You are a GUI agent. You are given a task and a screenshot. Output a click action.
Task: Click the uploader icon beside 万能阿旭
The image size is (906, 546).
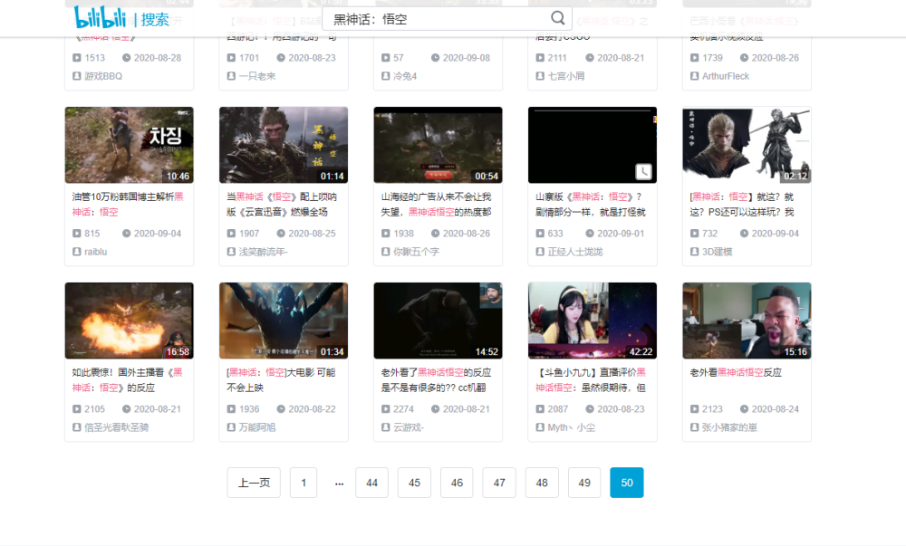(x=231, y=427)
